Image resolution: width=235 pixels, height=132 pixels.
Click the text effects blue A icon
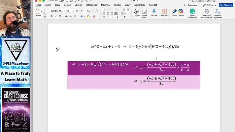coord(82,16)
